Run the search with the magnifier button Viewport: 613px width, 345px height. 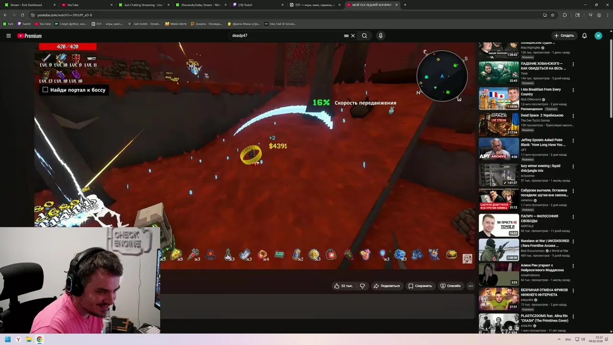tap(364, 35)
